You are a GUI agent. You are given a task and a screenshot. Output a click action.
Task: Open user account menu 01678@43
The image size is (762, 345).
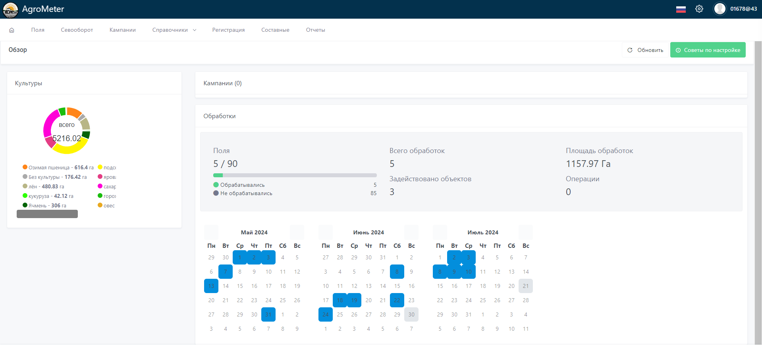(x=743, y=9)
